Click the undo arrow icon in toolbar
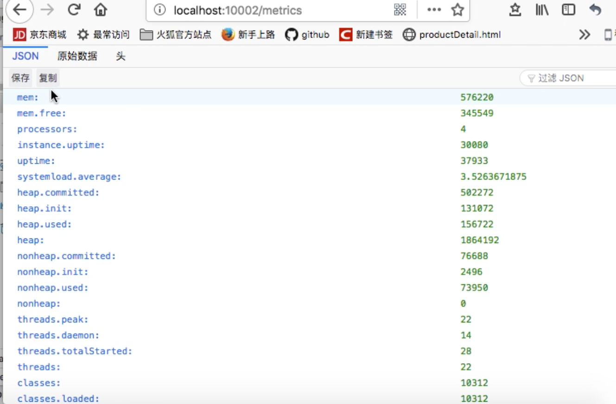This screenshot has height=404, width=616. point(595,10)
